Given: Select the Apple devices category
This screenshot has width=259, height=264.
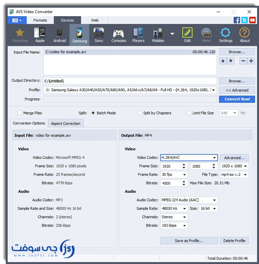Looking at the screenshot, I should pos(40,35).
